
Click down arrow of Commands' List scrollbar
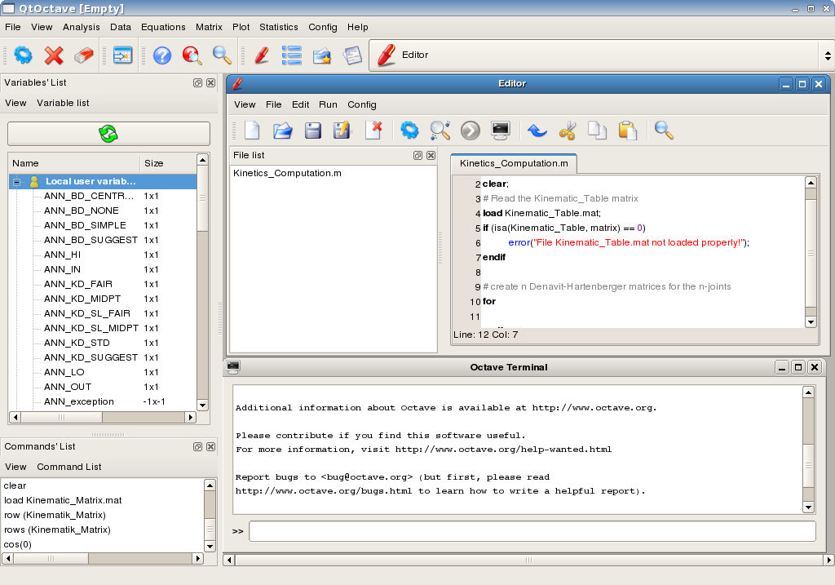point(210,547)
